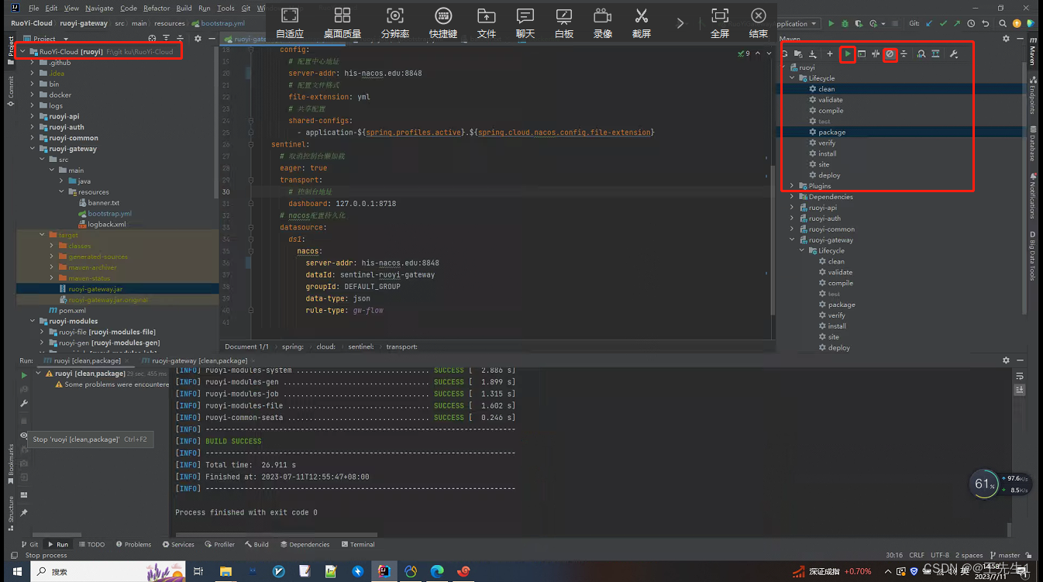
Task: Click the 自适应 remote toolbar icon
Action: coord(290,22)
